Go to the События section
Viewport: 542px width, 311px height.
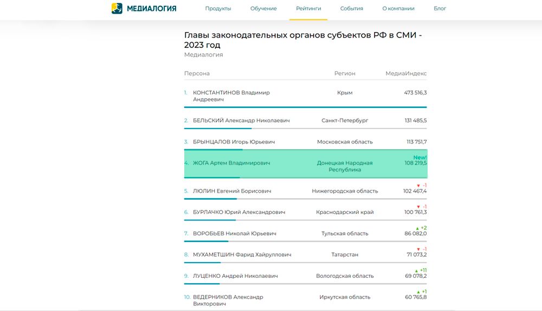(352, 9)
